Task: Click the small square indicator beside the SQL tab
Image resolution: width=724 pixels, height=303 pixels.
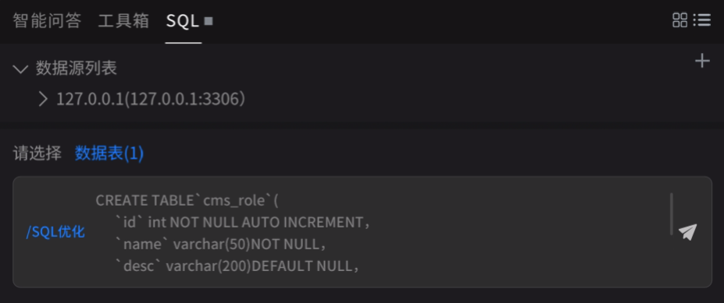Action: pos(209,21)
